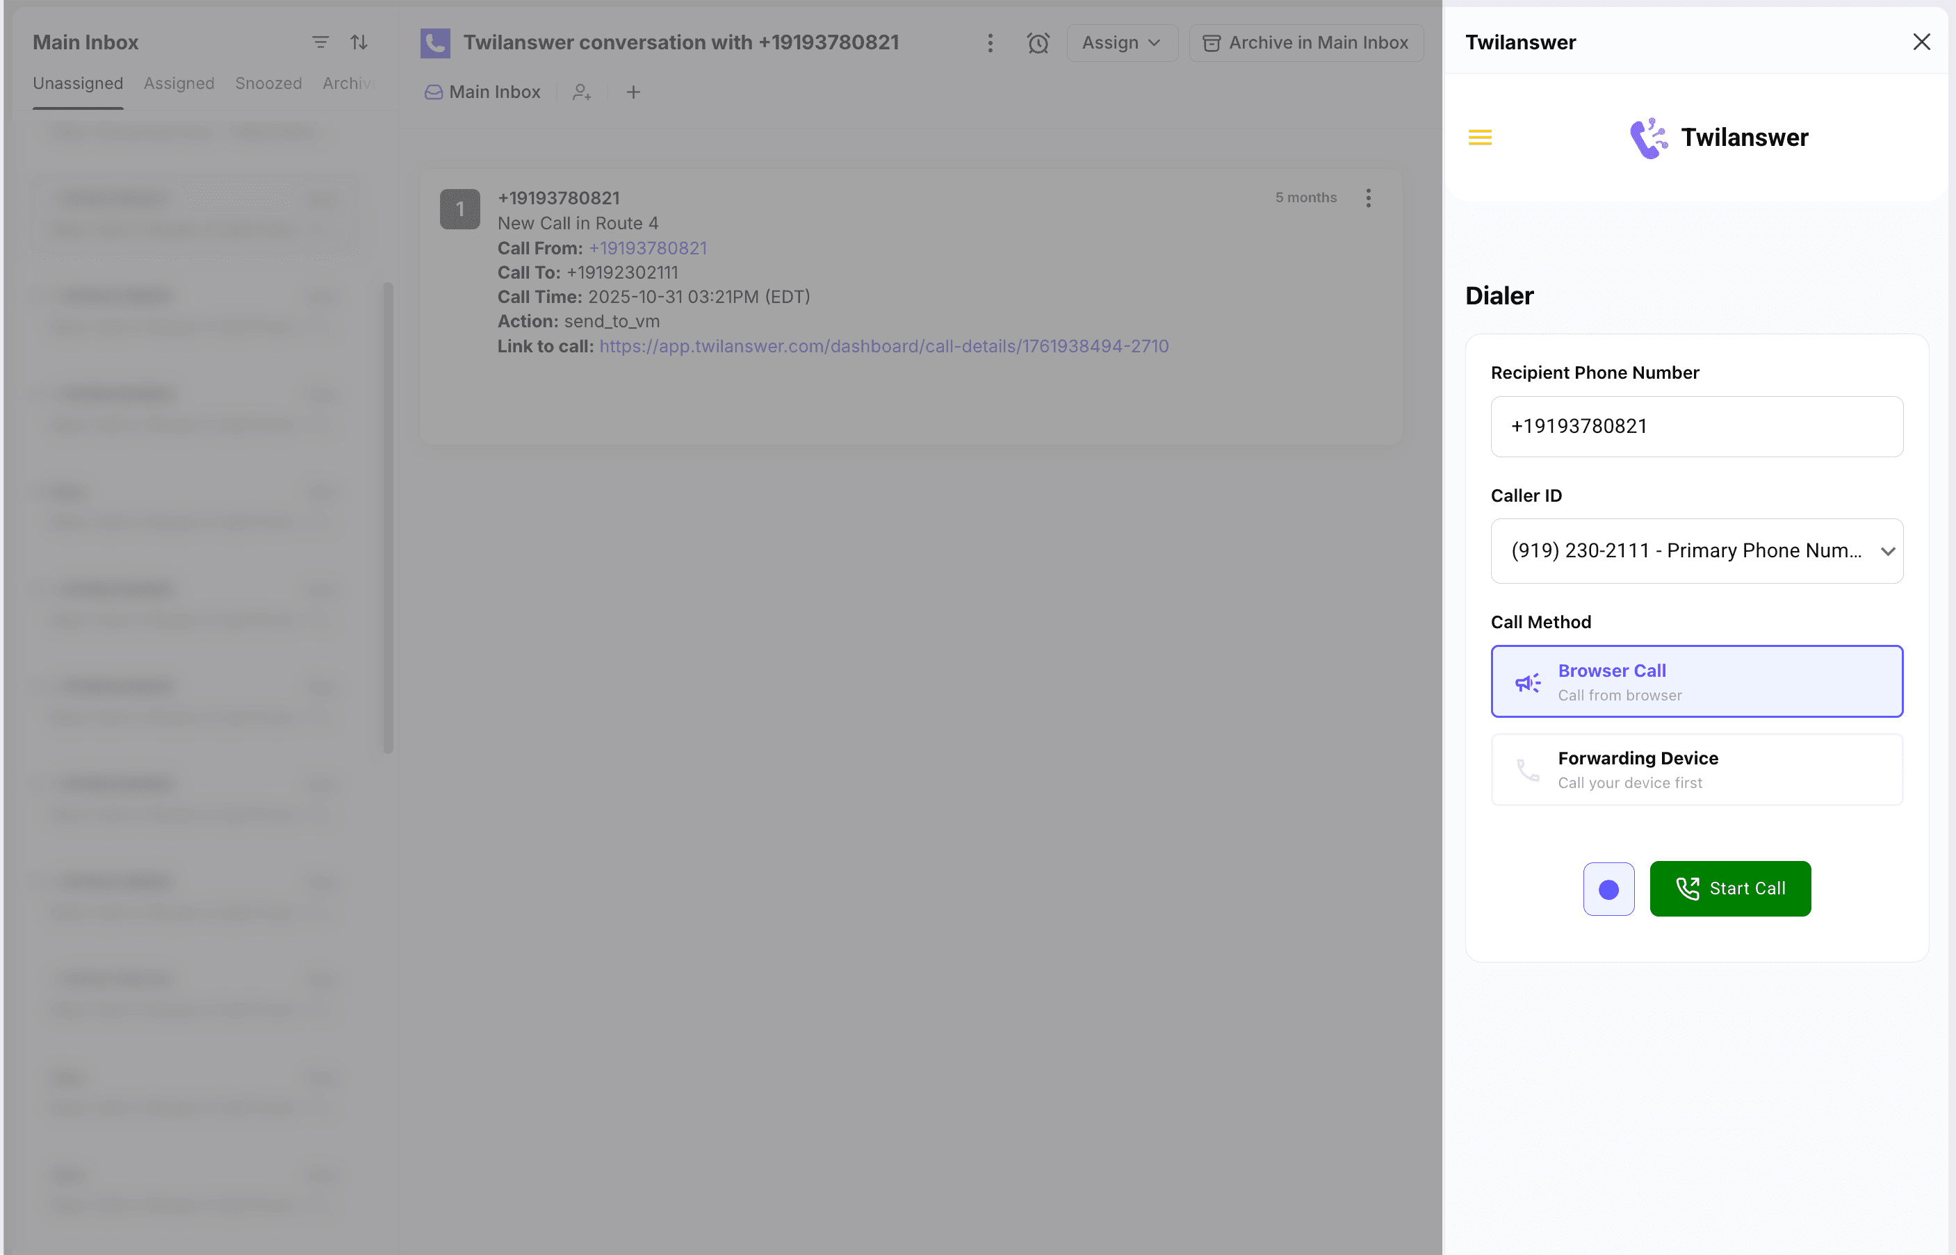Expand the Assign dropdown
Viewport: 1956px width, 1255px height.
(x=1121, y=42)
